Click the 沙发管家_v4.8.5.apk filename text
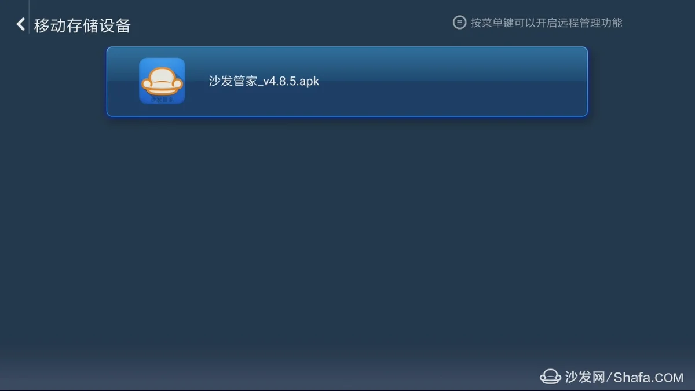The image size is (695, 391). 264,81
